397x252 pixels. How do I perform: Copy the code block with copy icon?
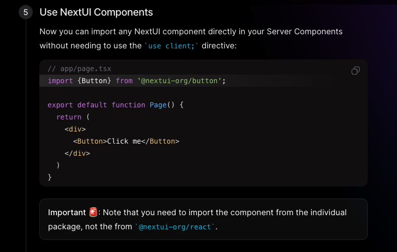356,71
